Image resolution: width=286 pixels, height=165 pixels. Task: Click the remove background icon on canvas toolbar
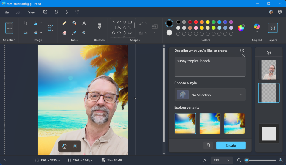point(75,146)
